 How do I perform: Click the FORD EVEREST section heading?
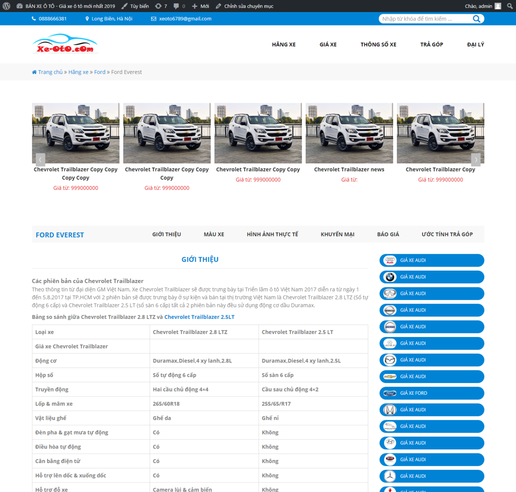pyautogui.click(x=60, y=235)
